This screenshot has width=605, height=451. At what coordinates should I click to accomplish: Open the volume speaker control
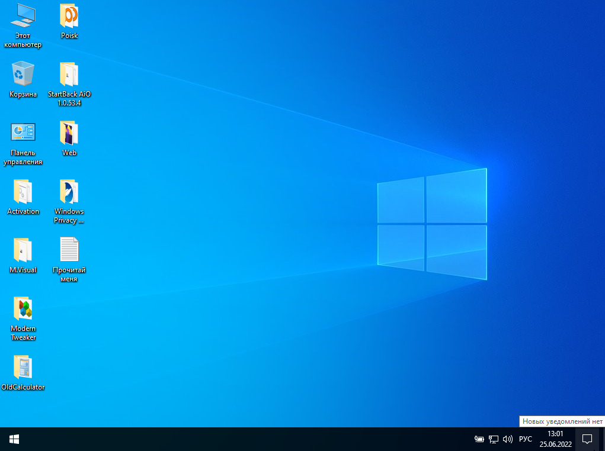click(x=508, y=439)
